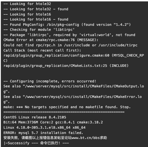The width and height of the screenshot is (148, 147).
Task: Click the Linux kernel version line
Action: pyautogui.click(x=44, y=128)
